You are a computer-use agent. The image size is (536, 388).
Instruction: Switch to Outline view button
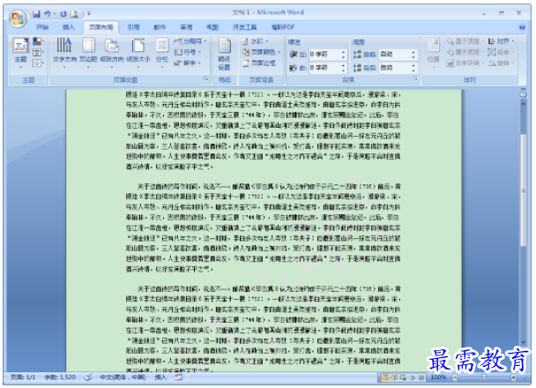(x=413, y=377)
